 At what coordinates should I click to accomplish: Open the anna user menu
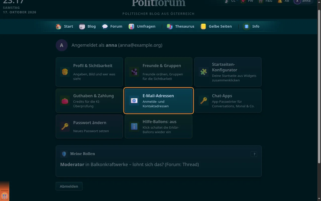303,1
